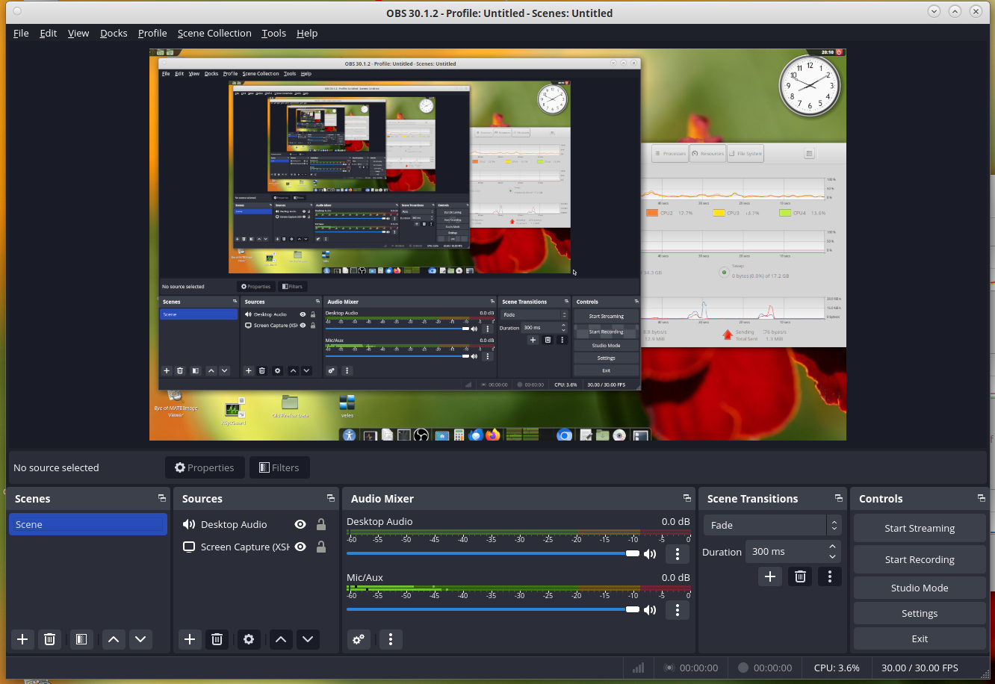The width and height of the screenshot is (995, 684).
Task: Remove selected scene with trash icon
Action: point(49,639)
